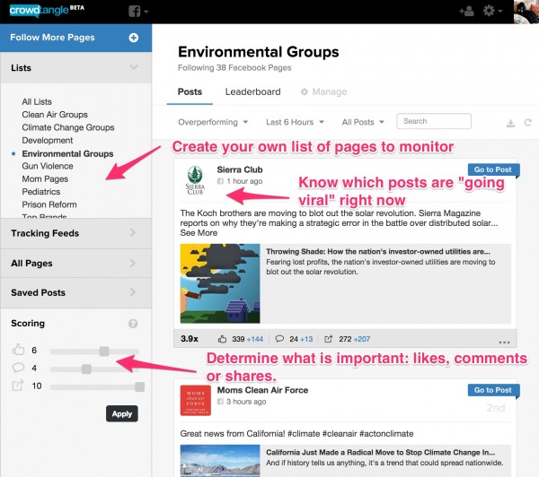Expand the Tracking Feeds section
Viewport: 539px width, 477px height.
click(x=75, y=233)
